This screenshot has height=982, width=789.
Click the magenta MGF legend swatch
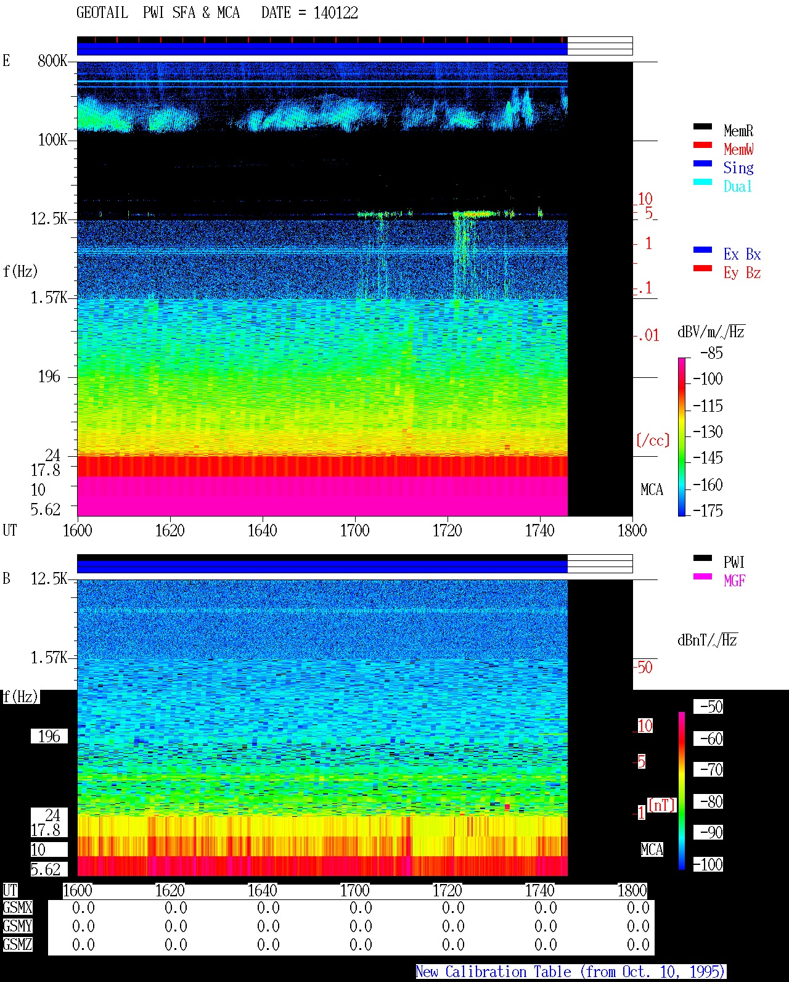tap(703, 577)
